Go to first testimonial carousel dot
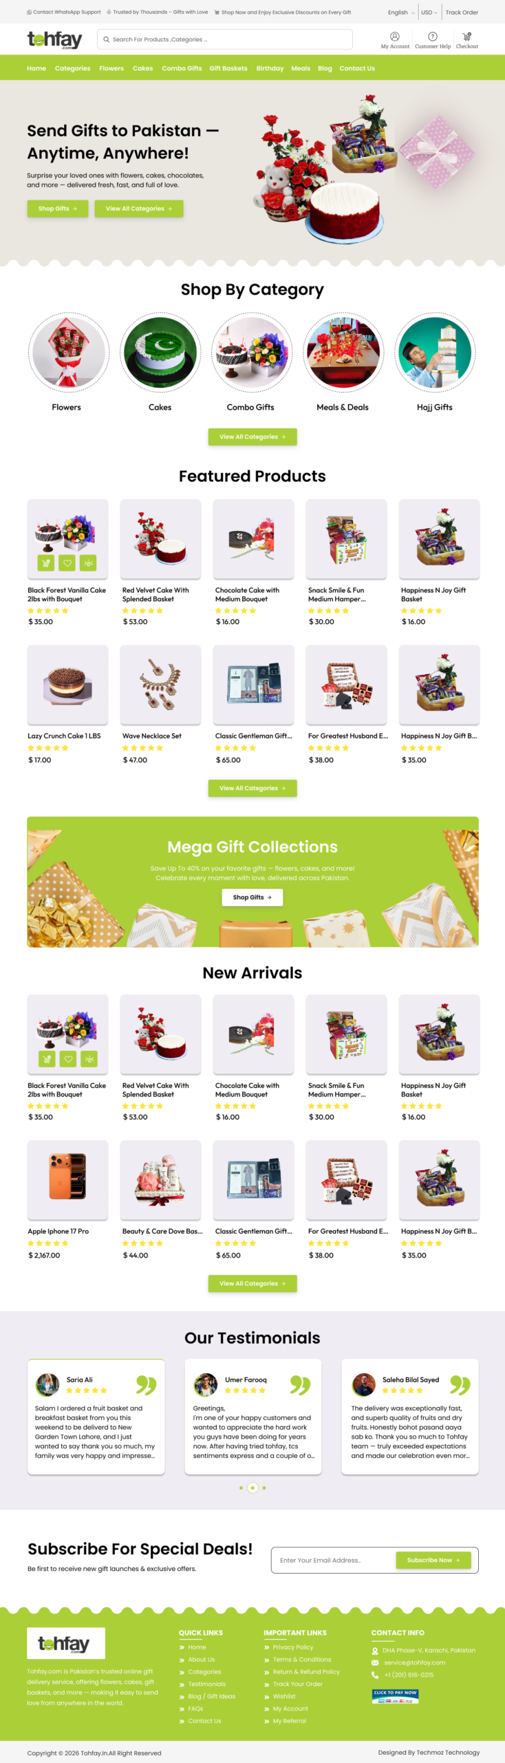Viewport: 505px width, 1763px height. click(241, 1488)
